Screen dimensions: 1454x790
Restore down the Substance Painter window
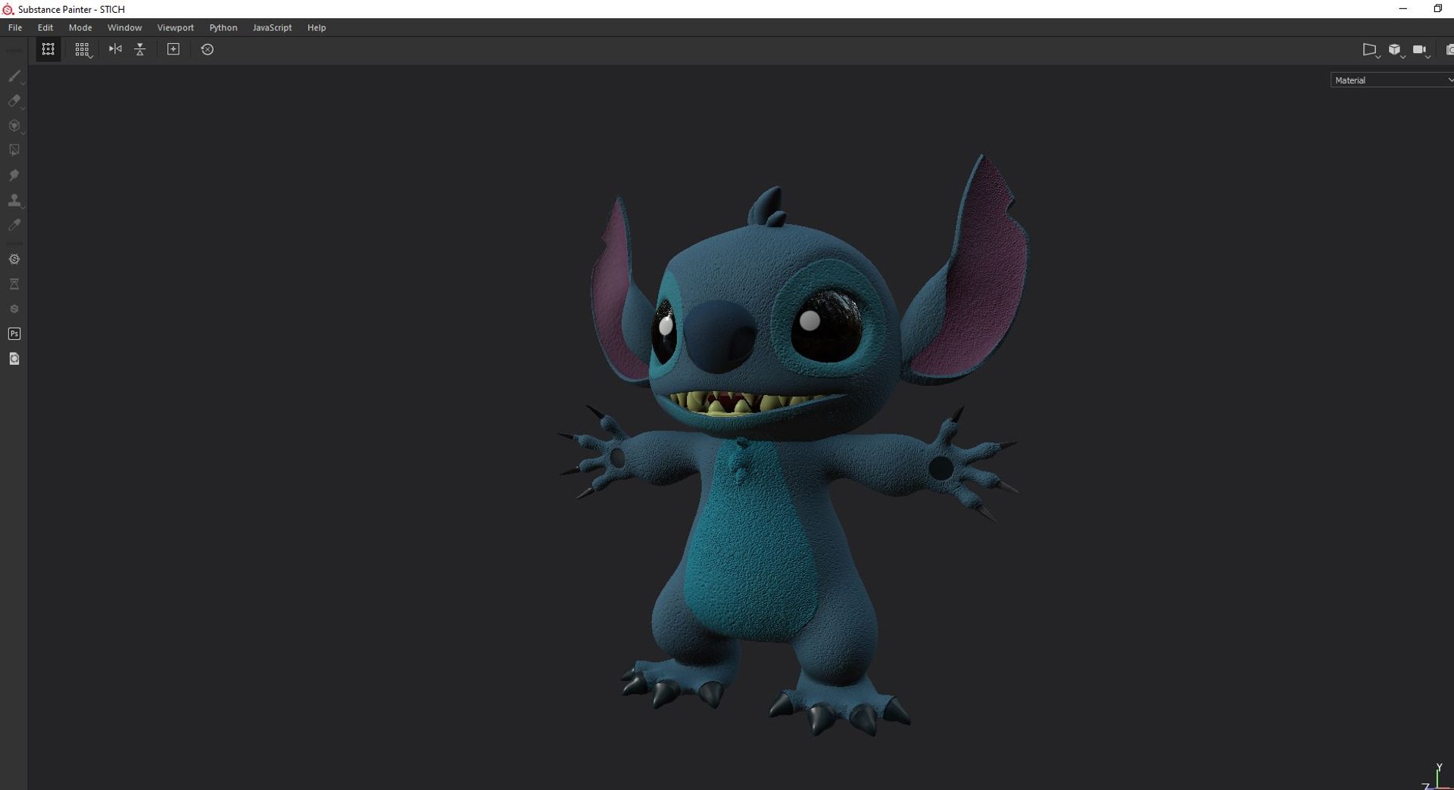click(x=1437, y=9)
